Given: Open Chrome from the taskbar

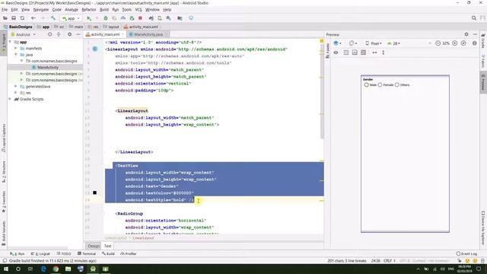Looking at the screenshot, I should [56, 269].
